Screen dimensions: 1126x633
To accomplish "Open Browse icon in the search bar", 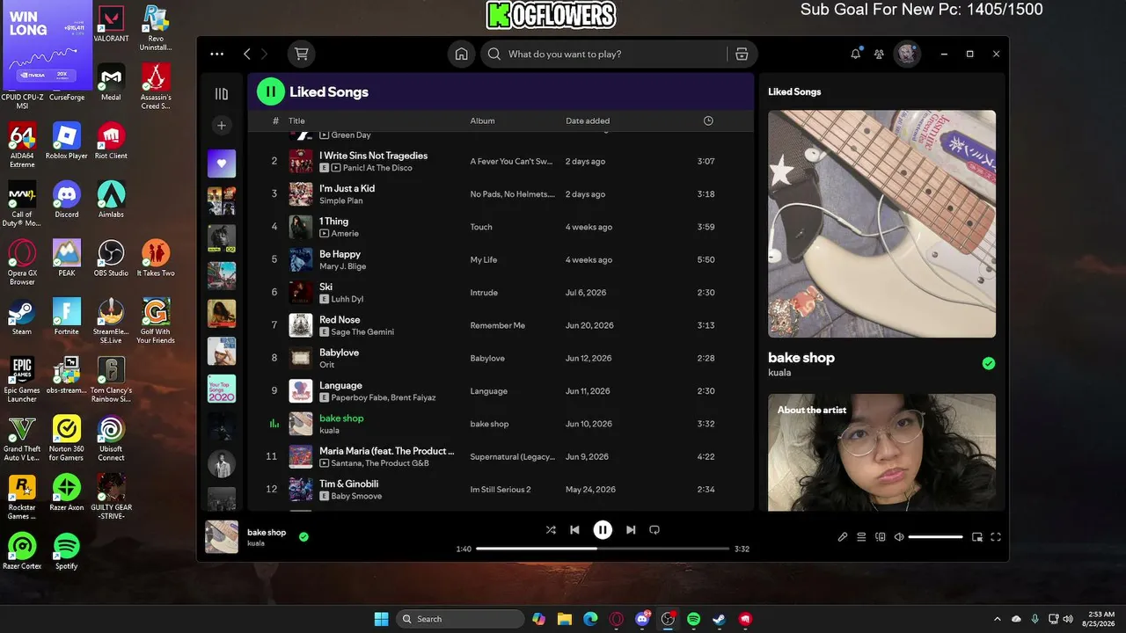I will pos(742,54).
